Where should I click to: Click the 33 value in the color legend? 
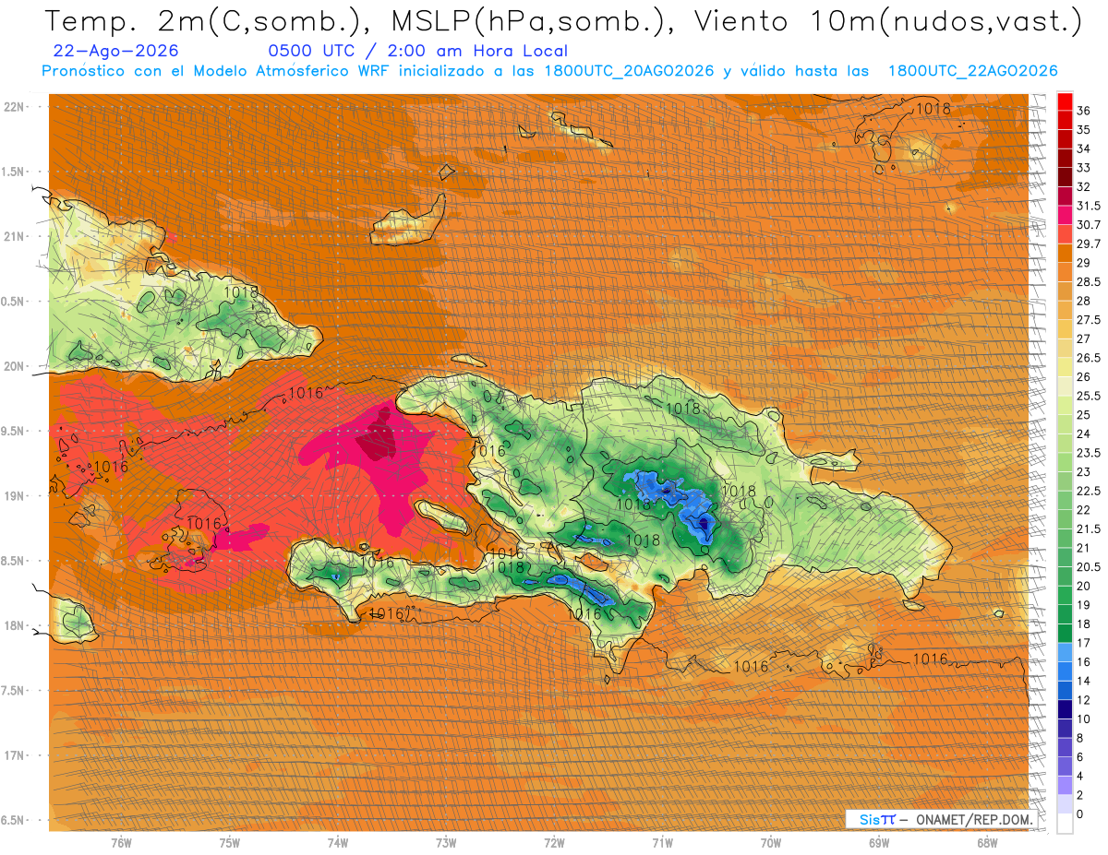pos(1084,168)
